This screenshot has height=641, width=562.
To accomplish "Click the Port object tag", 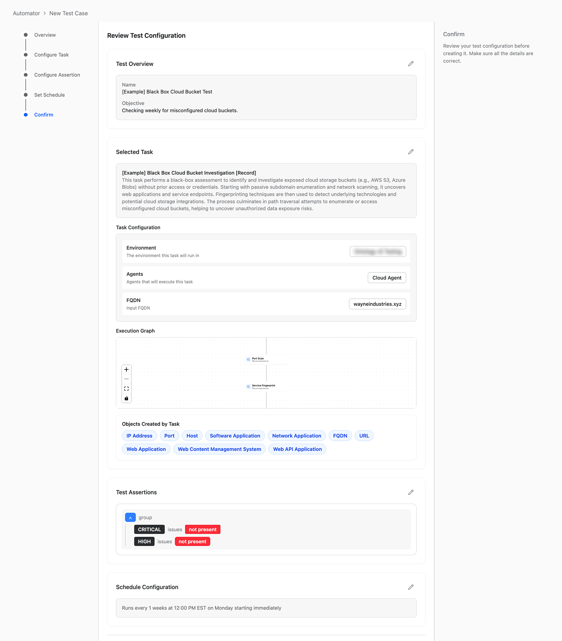I will point(169,436).
